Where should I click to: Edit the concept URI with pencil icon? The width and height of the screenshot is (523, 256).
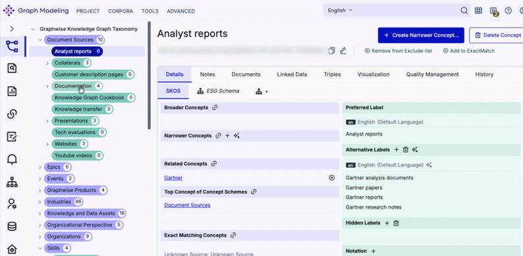(x=343, y=51)
